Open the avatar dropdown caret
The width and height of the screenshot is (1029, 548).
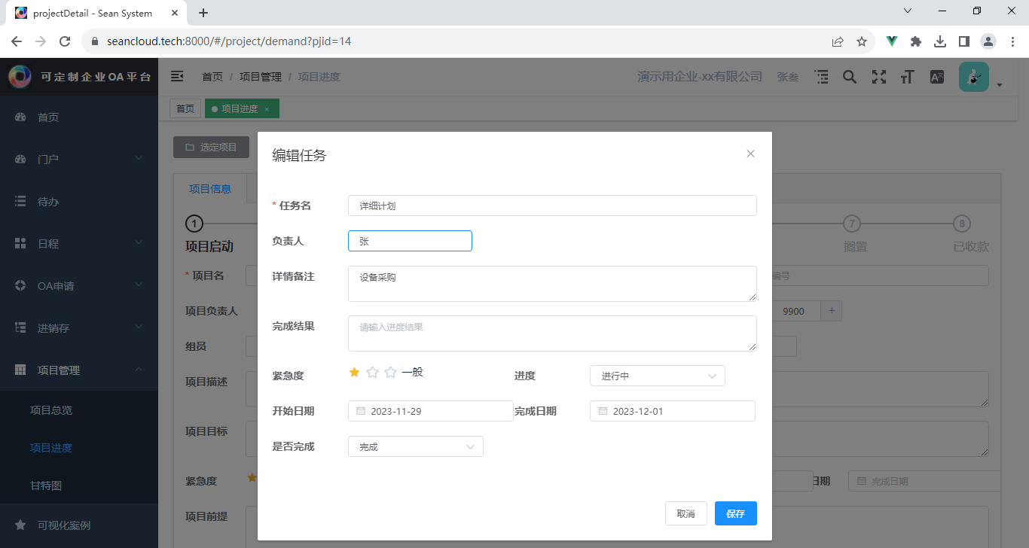(1000, 85)
